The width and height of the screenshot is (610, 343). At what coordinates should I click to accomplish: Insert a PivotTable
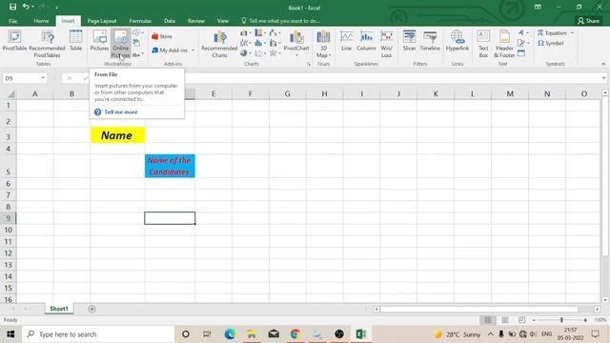click(15, 40)
